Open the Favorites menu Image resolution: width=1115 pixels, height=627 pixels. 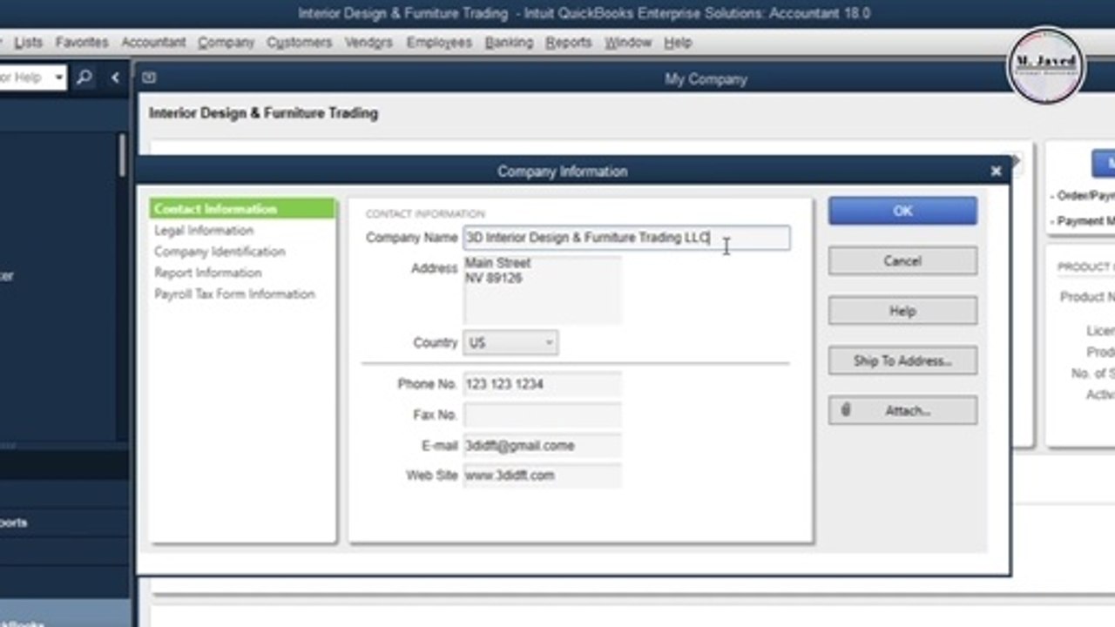(82, 42)
